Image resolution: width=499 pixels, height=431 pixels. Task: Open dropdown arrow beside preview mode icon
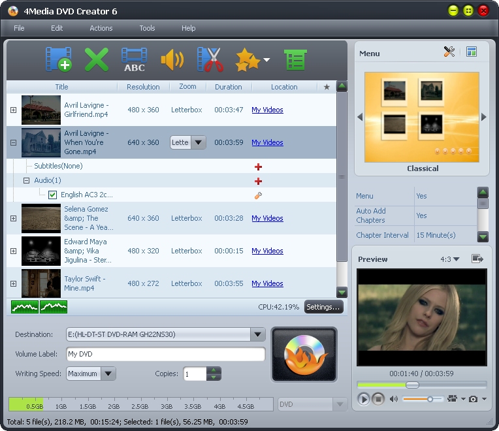[463, 399]
